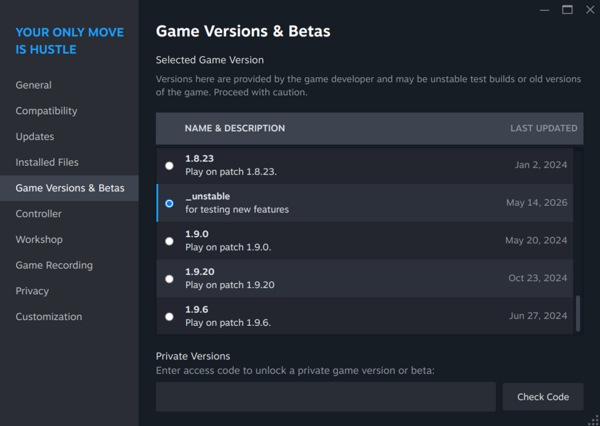600x426 pixels.
Task: Click the Jan 2, 2024 date
Action: 540,165
